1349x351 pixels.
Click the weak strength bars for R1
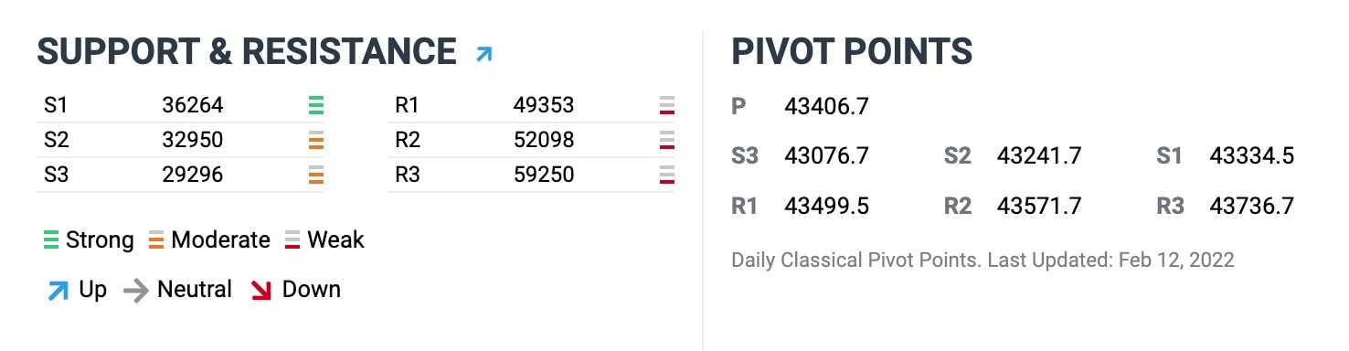(667, 105)
